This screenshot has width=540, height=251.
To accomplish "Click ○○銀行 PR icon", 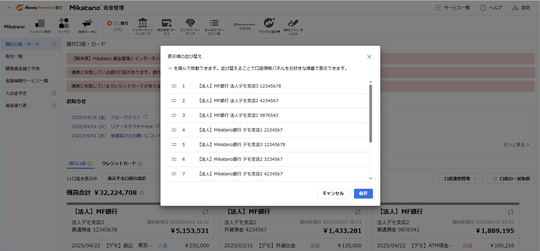I will coord(118,26).
